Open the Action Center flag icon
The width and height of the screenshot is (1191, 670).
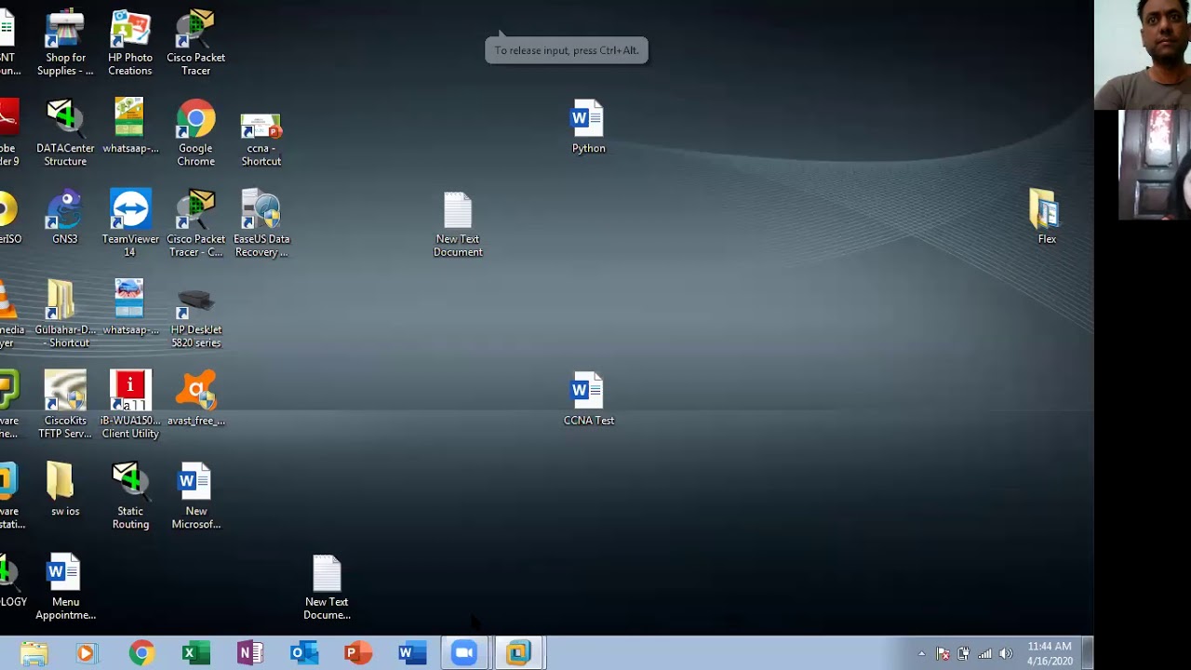coord(943,654)
